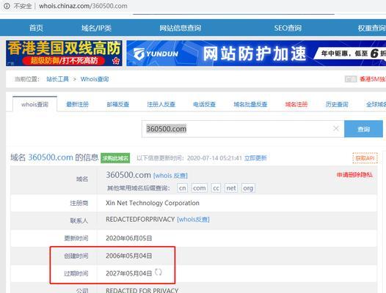This screenshot has width=386, height=293.
Task: Click the site info icon in address bar
Action: (7, 6)
